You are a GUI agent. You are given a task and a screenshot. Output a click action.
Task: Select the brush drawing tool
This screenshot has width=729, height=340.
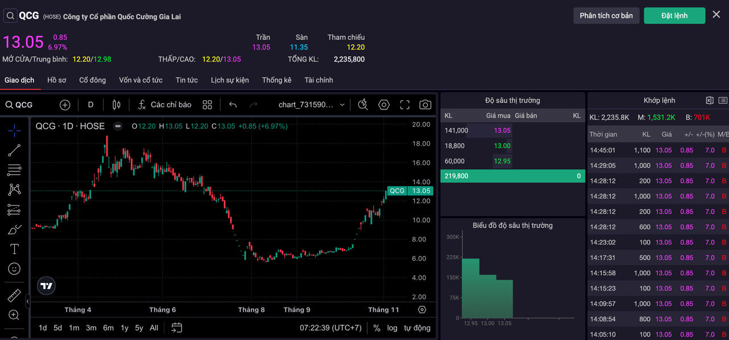[14, 230]
